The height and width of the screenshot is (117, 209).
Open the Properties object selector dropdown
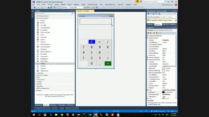coord(176,30)
